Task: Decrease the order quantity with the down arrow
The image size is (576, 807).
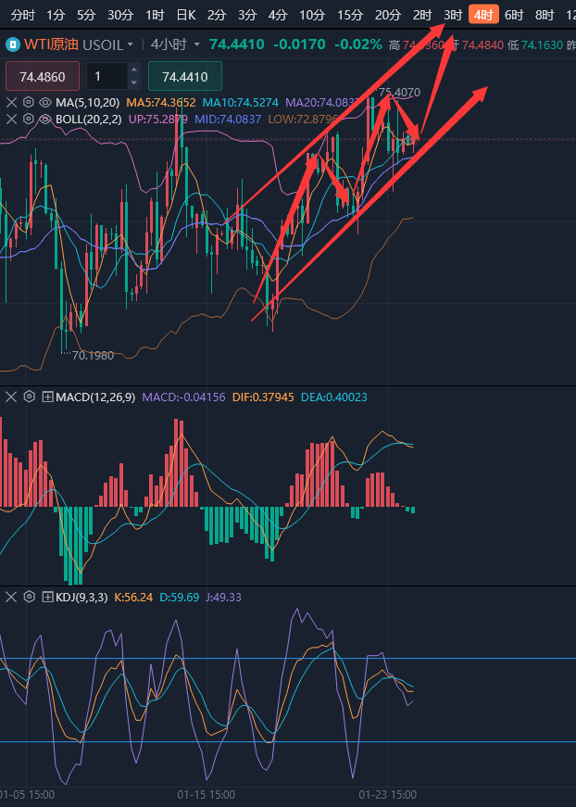Action: tap(134, 82)
